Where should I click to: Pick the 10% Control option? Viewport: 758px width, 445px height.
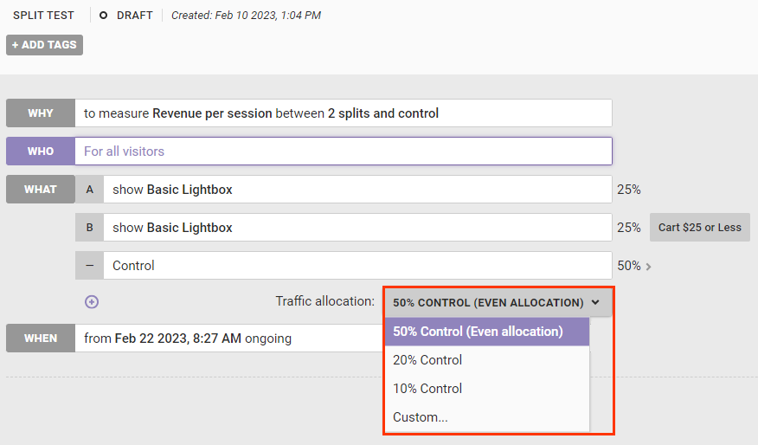(x=487, y=389)
